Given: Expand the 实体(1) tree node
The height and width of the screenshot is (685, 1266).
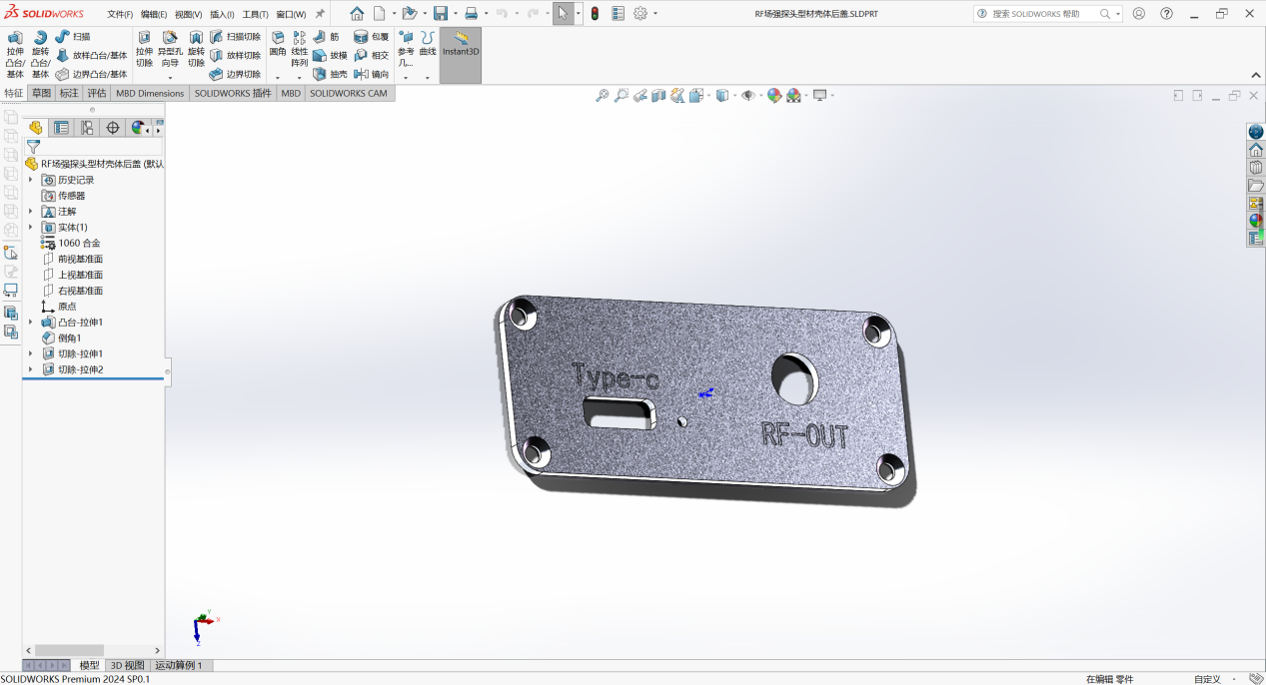Looking at the screenshot, I should point(30,228).
